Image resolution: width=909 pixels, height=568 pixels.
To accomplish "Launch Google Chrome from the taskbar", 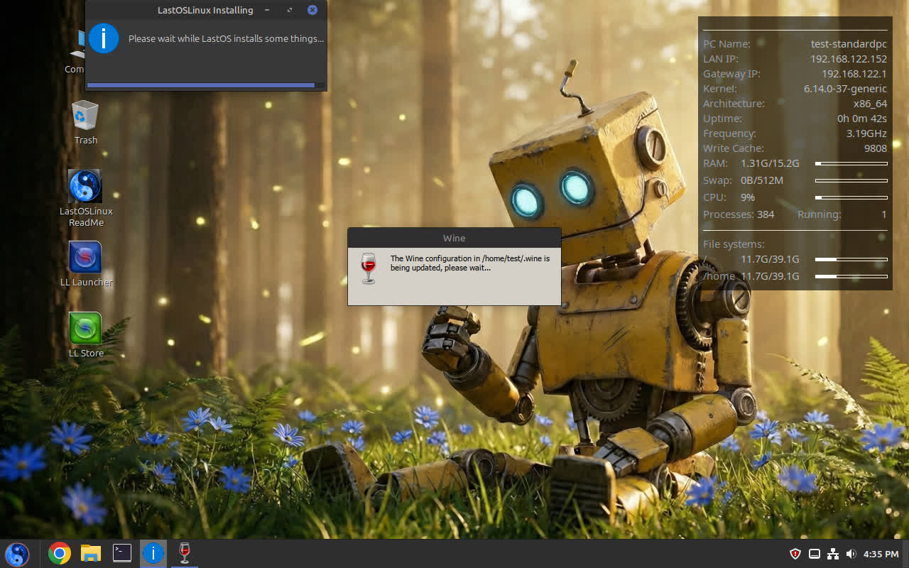I will pyautogui.click(x=60, y=553).
